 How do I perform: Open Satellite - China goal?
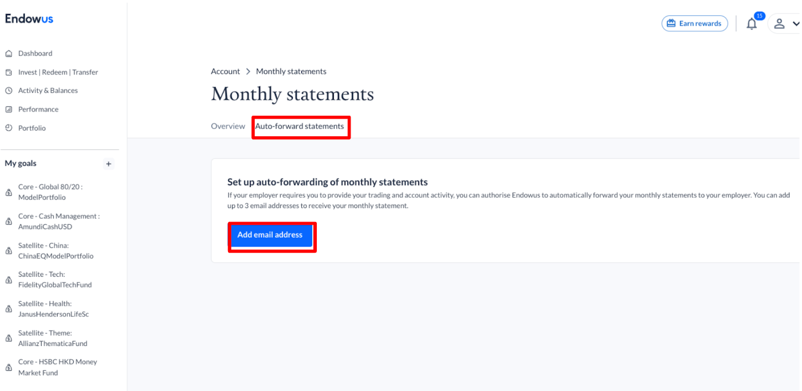[x=56, y=251]
